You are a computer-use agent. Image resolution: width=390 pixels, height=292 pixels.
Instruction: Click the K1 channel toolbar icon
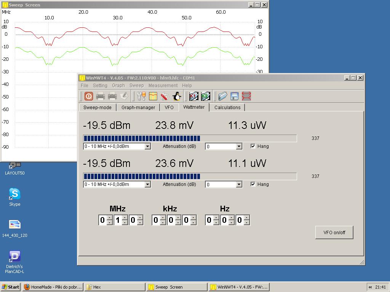tap(194, 96)
